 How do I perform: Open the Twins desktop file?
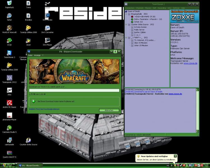(x=28, y=4)
